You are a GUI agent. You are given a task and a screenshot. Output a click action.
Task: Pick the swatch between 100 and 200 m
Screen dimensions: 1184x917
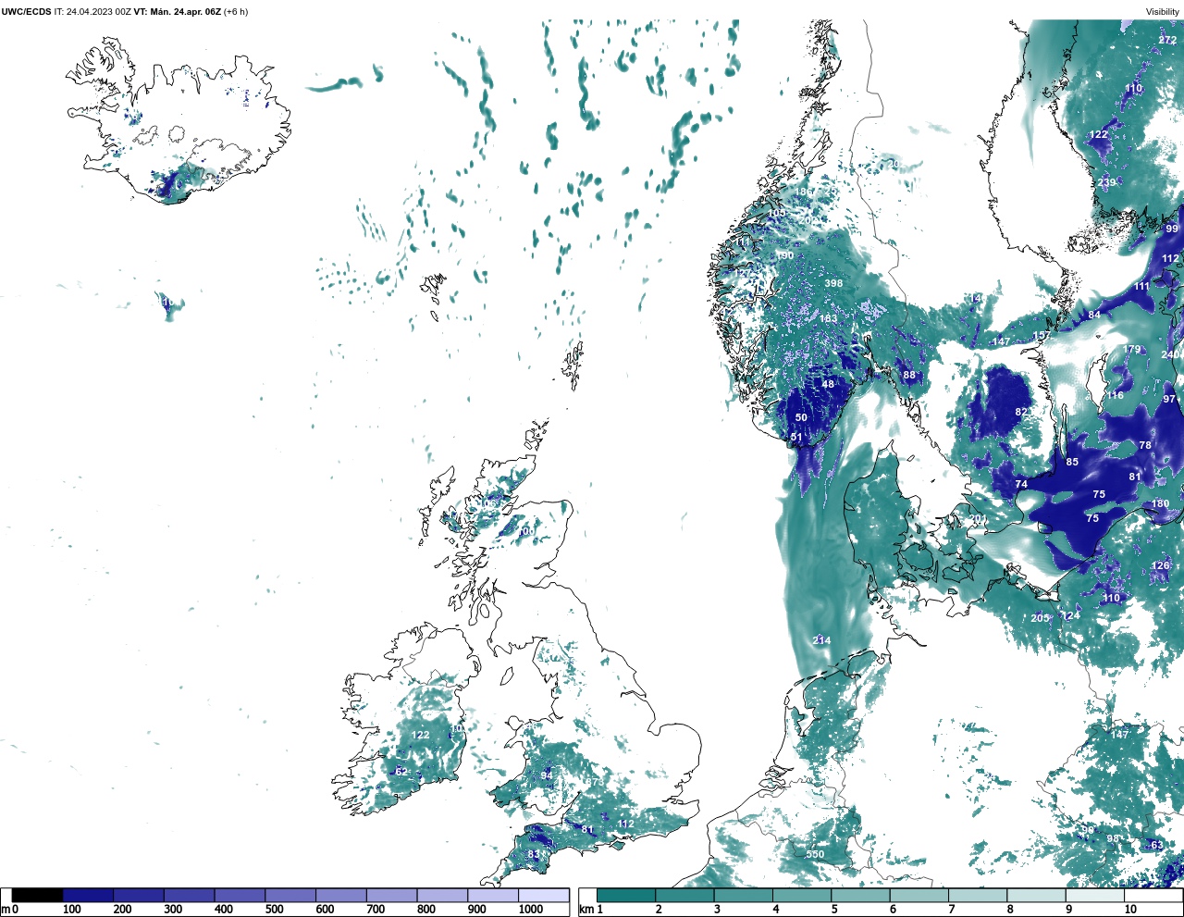(88, 895)
